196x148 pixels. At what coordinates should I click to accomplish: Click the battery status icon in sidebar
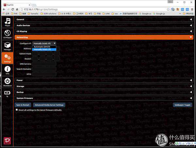tap(7, 93)
